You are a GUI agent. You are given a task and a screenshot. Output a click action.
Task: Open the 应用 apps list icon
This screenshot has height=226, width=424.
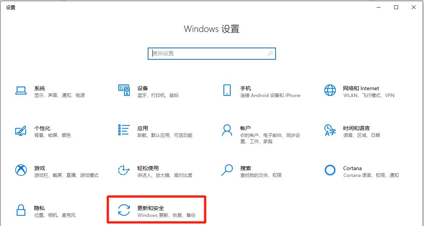[124, 130]
